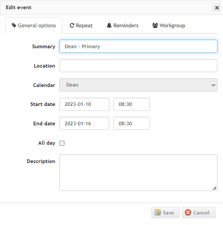Select the Workgroup tab

coord(169,25)
